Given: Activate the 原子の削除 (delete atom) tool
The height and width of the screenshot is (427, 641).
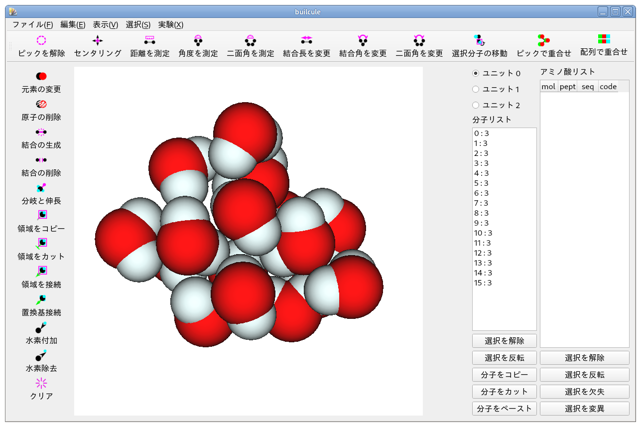Looking at the screenshot, I should 40,111.
